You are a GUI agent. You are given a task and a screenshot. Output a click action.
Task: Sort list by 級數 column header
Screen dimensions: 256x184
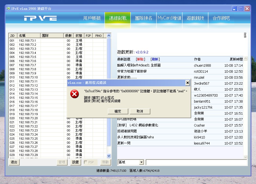tap(68, 36)
